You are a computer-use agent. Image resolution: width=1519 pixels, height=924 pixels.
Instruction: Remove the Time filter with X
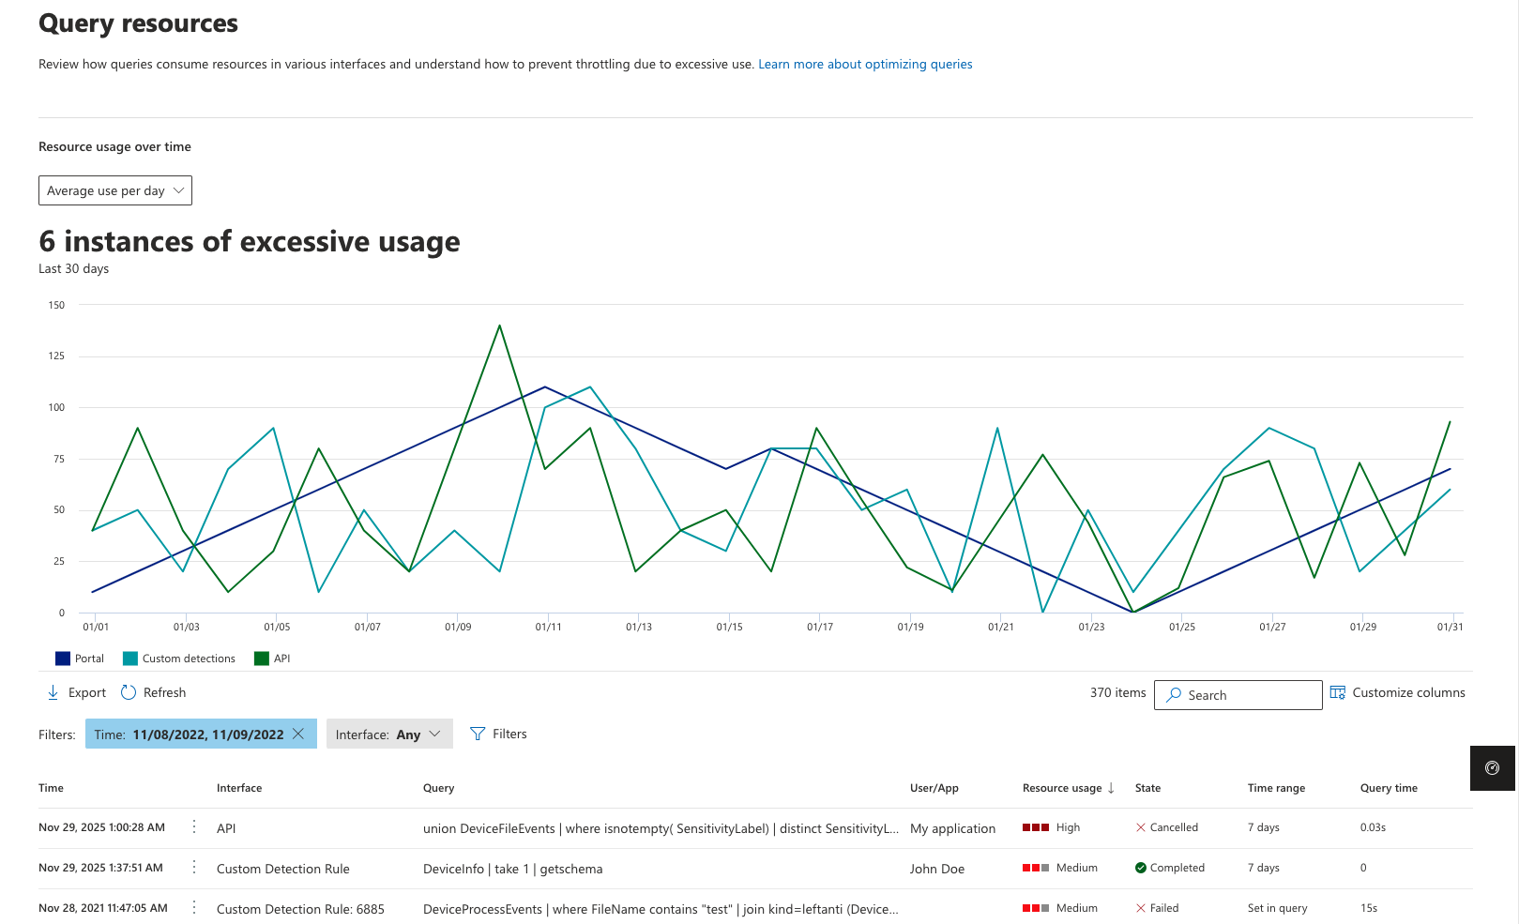pyautogui.click(x=298, y=734)
